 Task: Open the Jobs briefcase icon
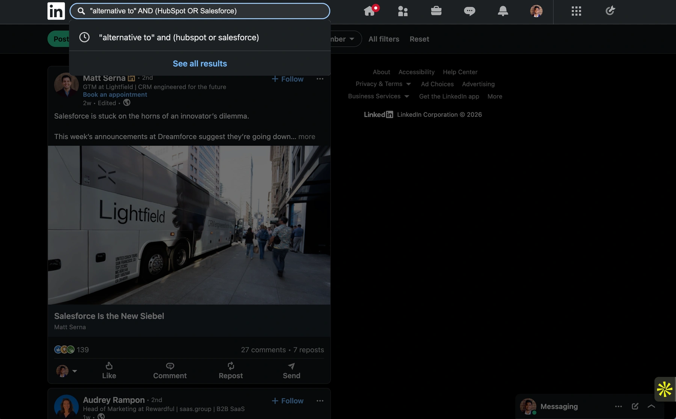tap(436, 11)
